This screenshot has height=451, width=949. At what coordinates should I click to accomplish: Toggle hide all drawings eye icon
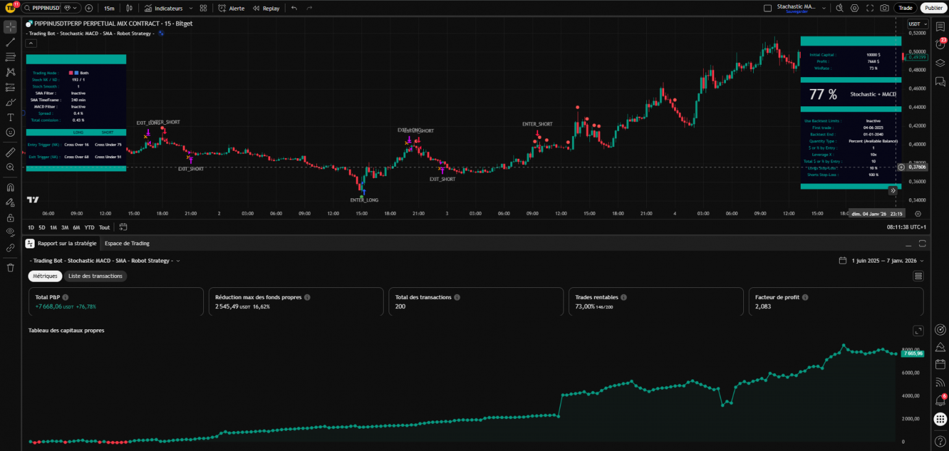pos(11,232)
